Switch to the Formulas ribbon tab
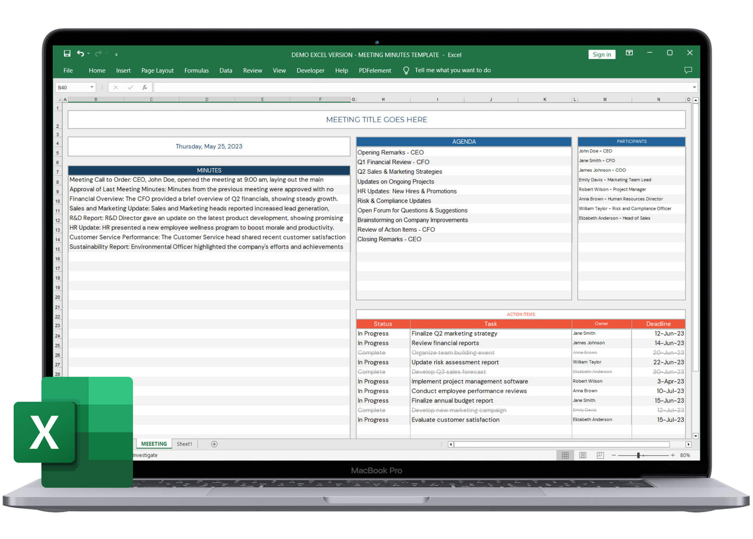This screenshot has width=753, height=539. 196,70
